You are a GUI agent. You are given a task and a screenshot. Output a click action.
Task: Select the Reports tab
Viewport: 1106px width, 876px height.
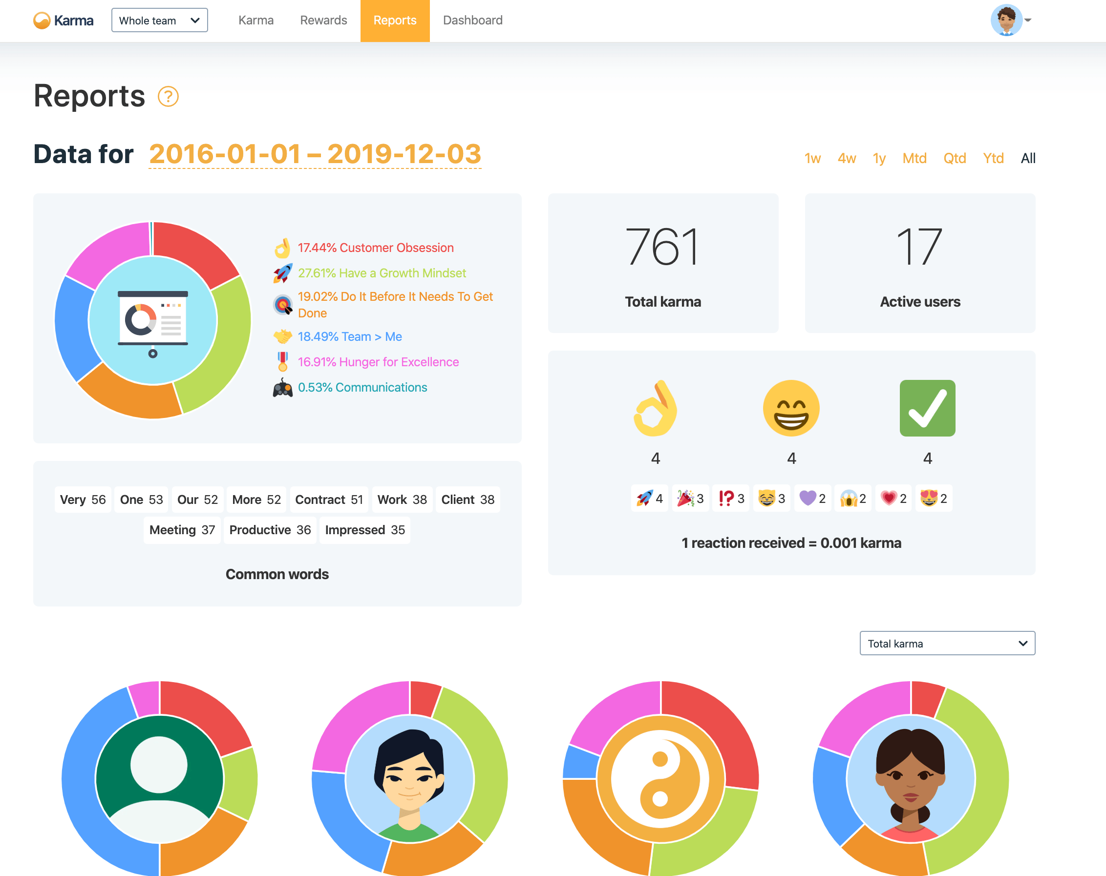point(395,20)
